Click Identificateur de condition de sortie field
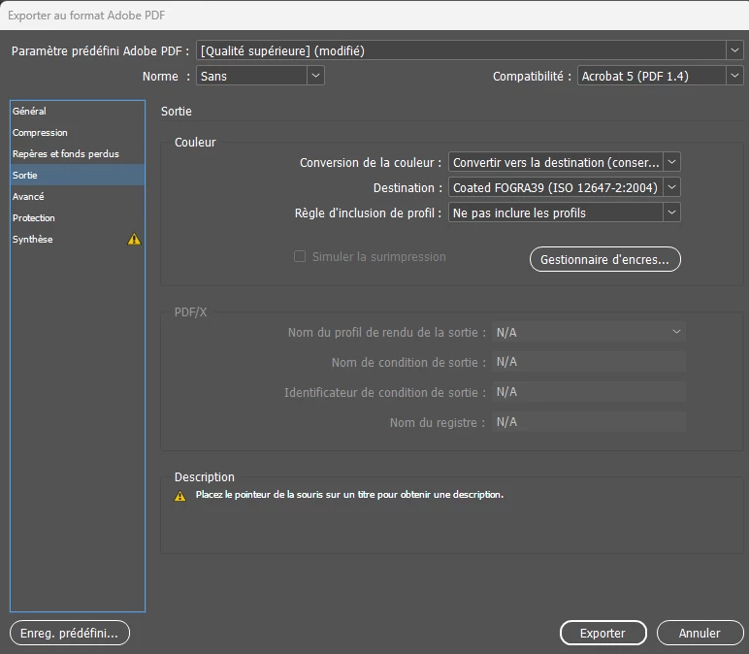749x654 pixels. pos(589,392)
